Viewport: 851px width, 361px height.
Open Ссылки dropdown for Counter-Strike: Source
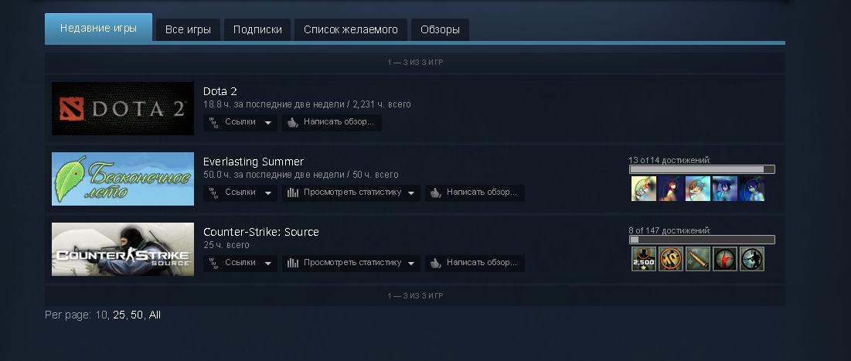240,264
